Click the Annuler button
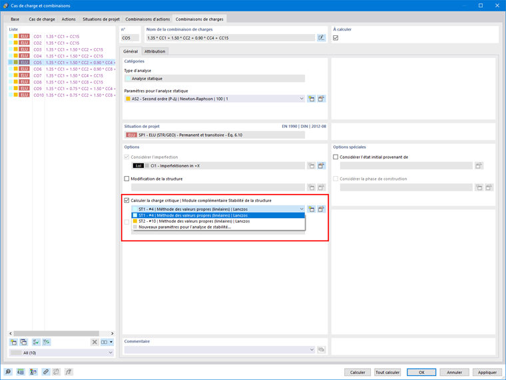Viewport: 506px width, 380px height. click(x=454, y=372)
